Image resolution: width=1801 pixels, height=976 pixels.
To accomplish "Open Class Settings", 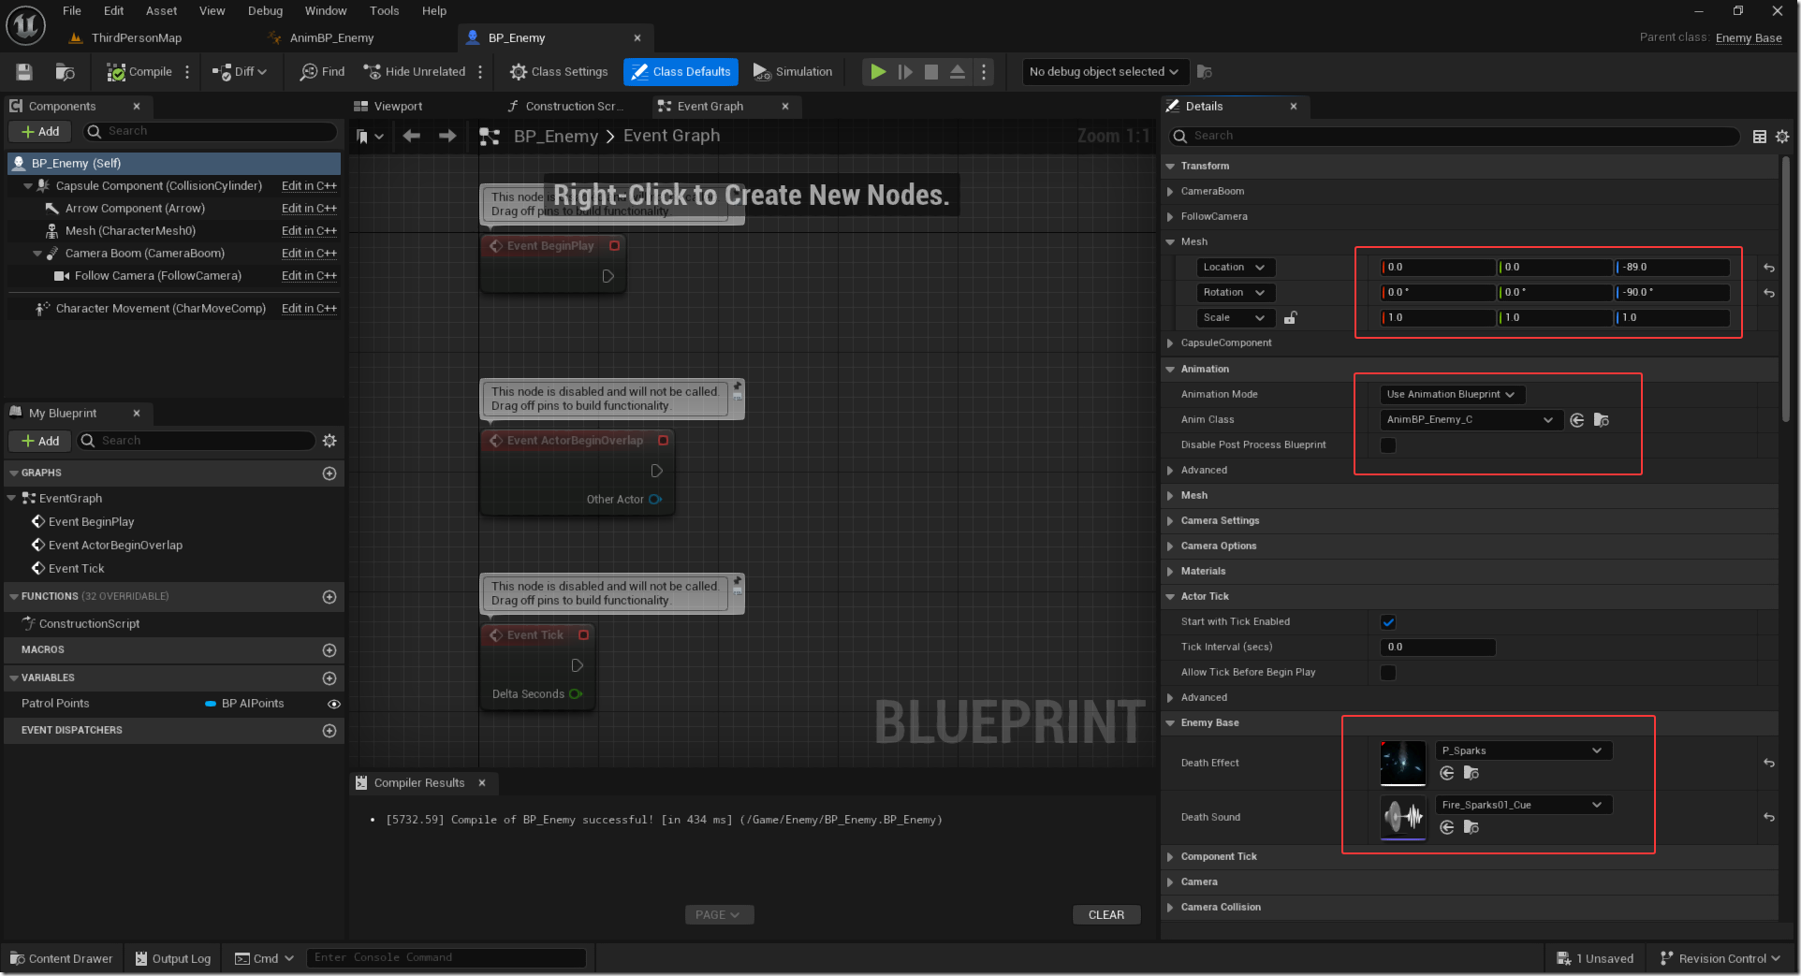I will pyautogui.click(x=559, y=72).
